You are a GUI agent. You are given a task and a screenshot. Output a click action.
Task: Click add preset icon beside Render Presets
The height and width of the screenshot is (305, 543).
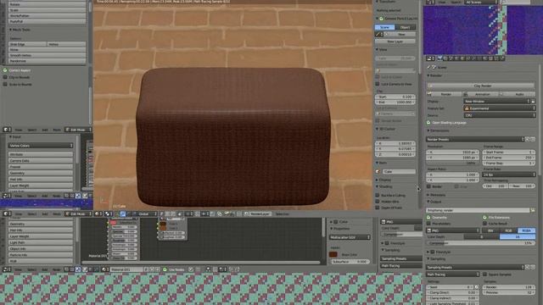528,139
